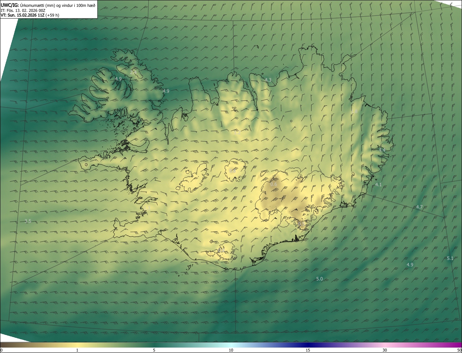Image resolution: width=462 pixels, height=353 pixels.
Task: Click the 4.9 value beside the 5.1 label
Action: (410, 265)
